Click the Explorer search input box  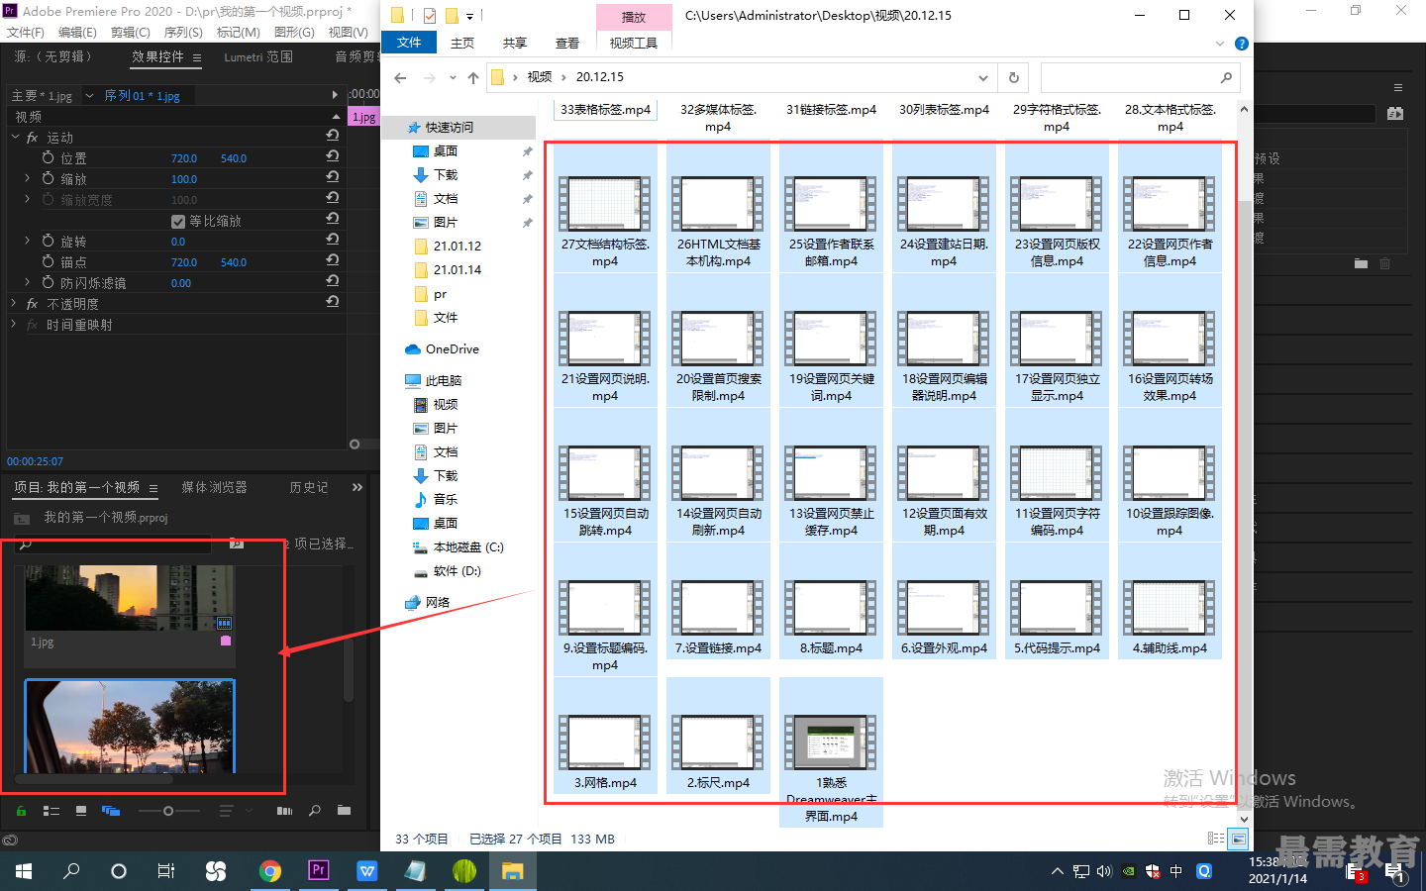click(1140, 77)
